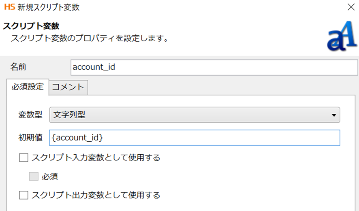Click the 変数型 dropdown arrow
The height and width of the screenshot is (211, 359).
[333, 115]
